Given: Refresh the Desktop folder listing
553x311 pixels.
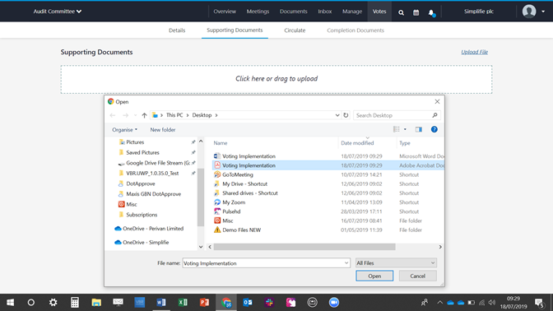Looking at the screenshot, I should pyautogui.click(x=346, y=115).
